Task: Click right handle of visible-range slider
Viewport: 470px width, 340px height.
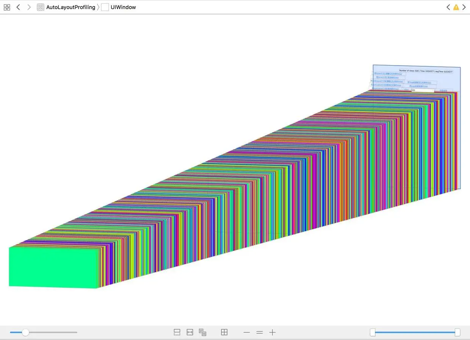Action: (x=457, y=332)
